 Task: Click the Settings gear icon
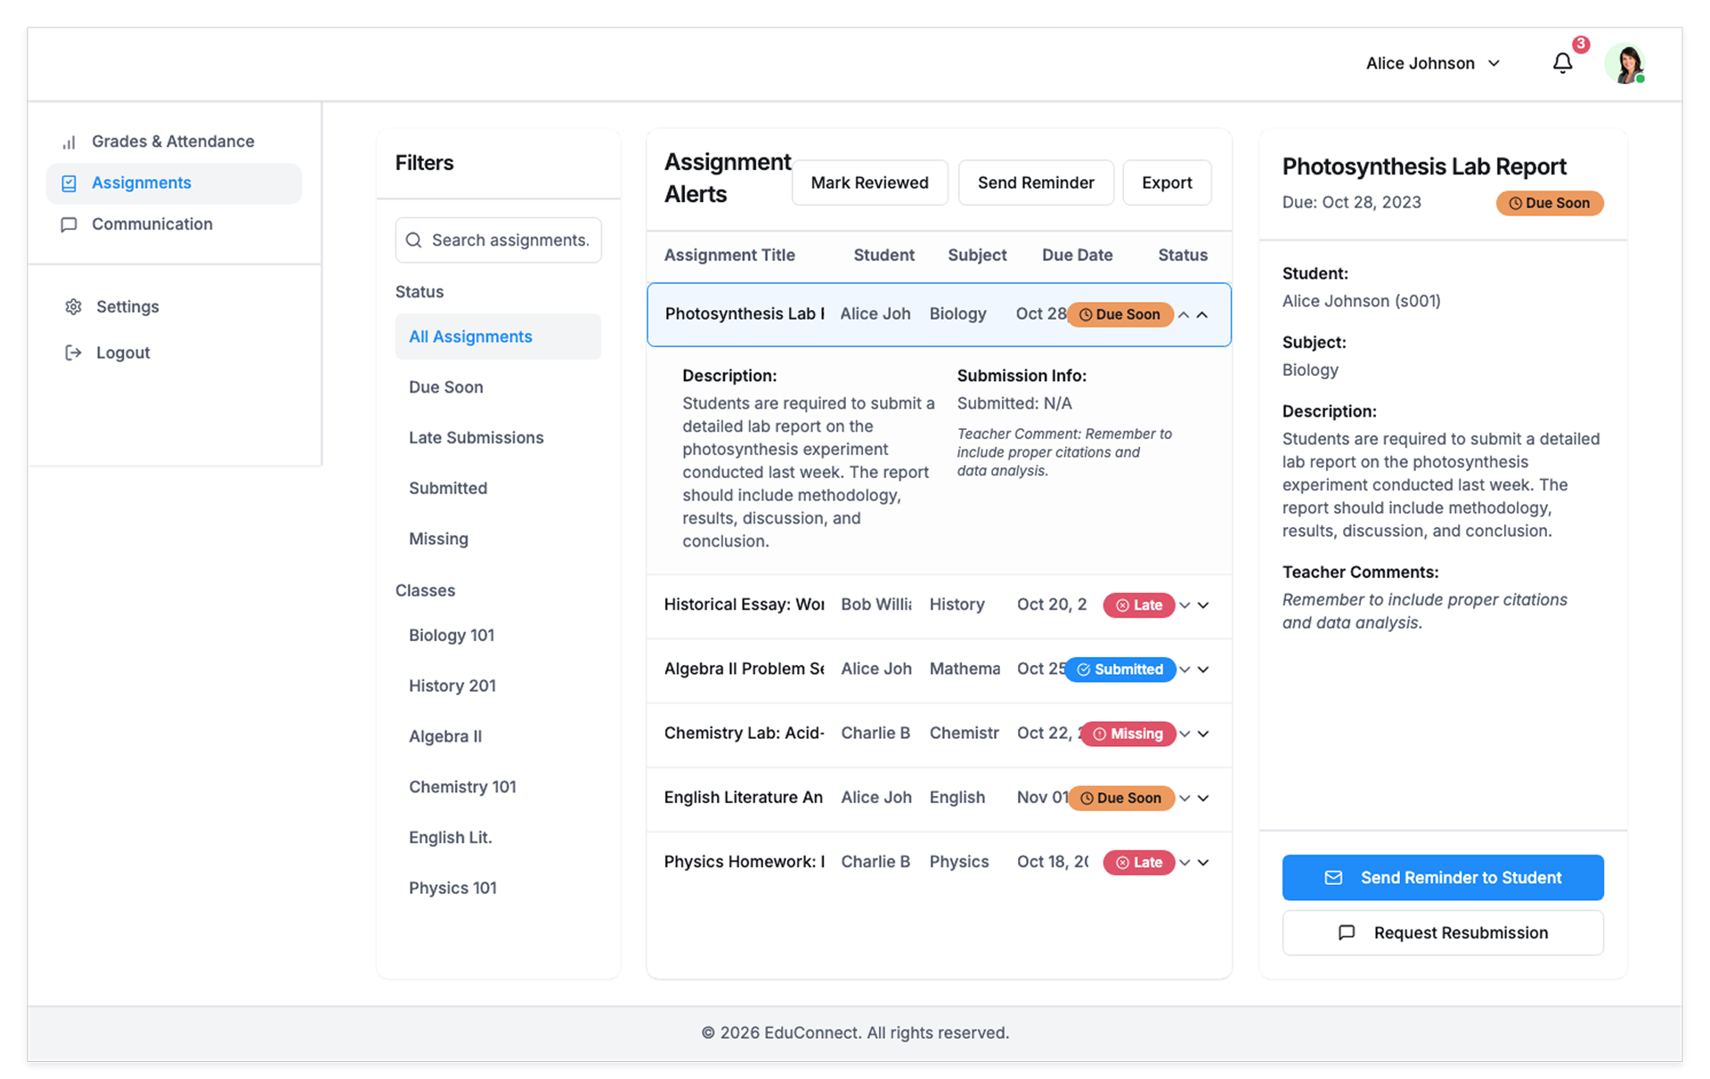(x=73, y=307)
